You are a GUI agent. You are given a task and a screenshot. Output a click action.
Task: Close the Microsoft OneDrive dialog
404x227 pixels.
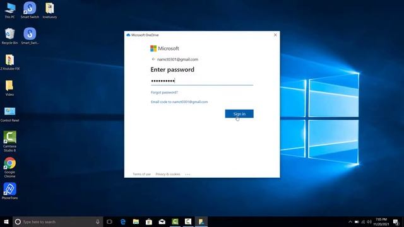pos(275,35)
